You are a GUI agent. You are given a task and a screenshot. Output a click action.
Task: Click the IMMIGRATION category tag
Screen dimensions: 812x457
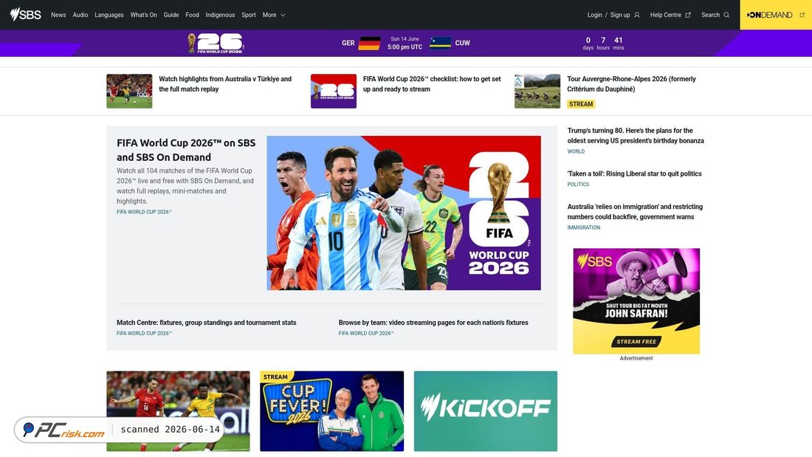(584, 227)
